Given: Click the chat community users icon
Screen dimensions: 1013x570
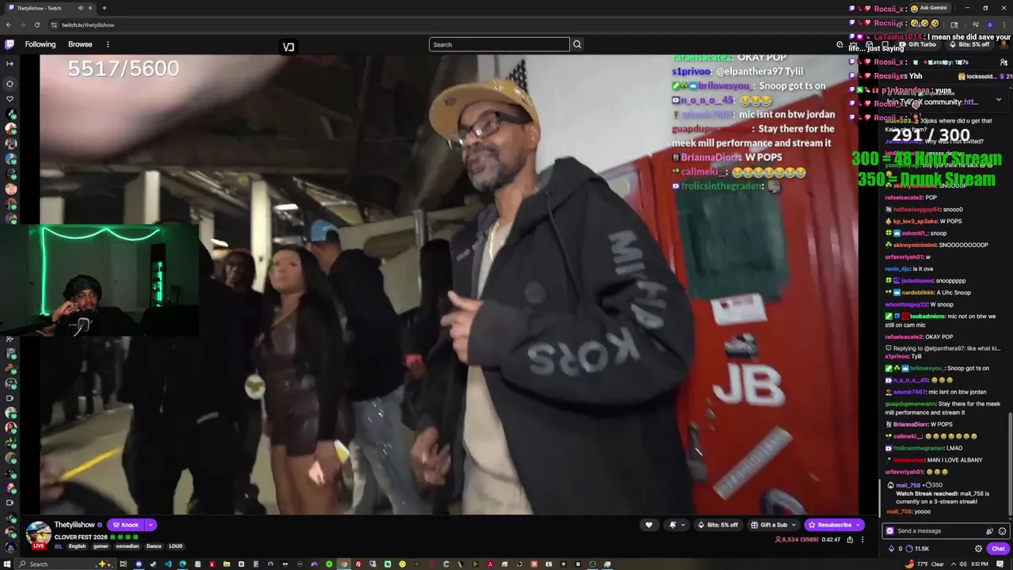Looking at the screenshot, I should [x=1004, y=62].
